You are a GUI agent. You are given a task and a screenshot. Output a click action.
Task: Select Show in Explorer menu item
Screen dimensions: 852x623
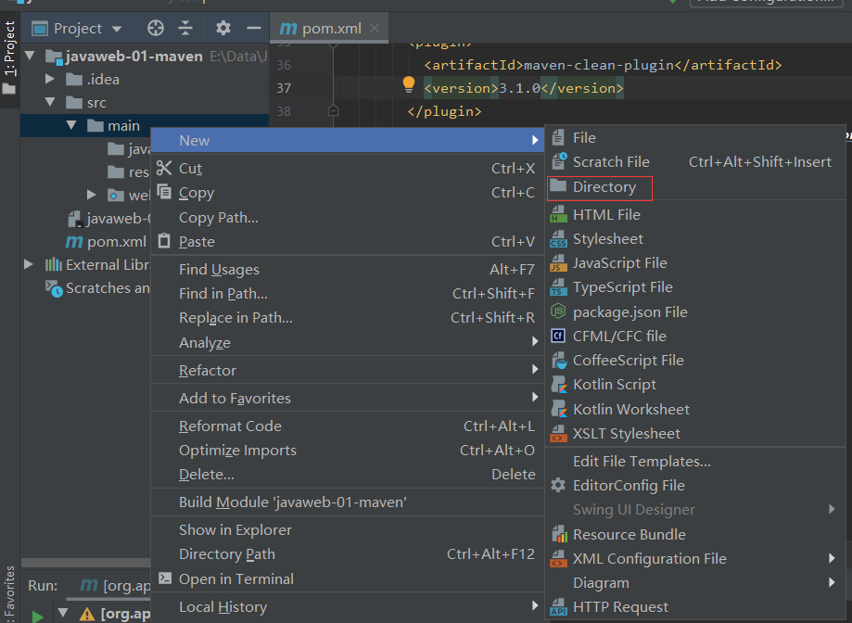[x=348, y=529]
